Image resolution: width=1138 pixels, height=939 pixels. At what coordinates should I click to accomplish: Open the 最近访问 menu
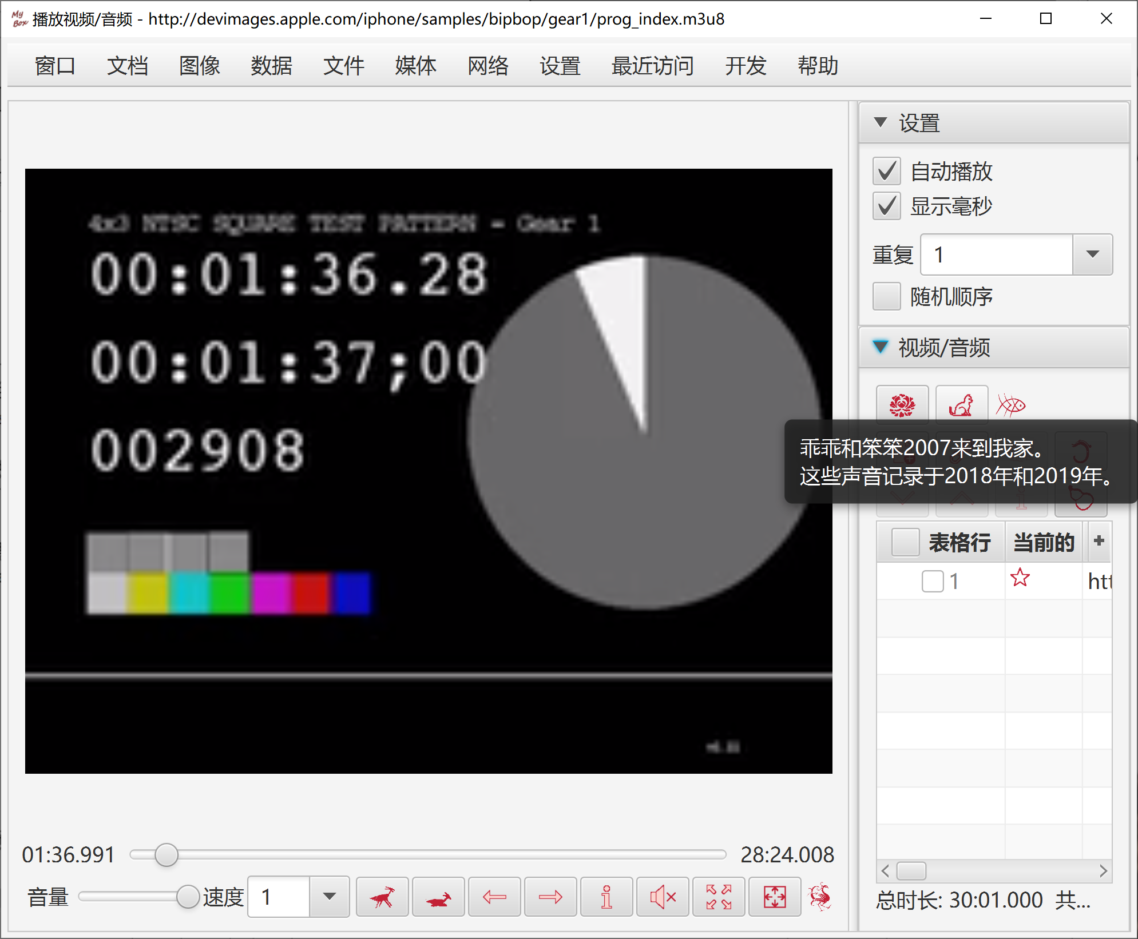tap(652, 66)
